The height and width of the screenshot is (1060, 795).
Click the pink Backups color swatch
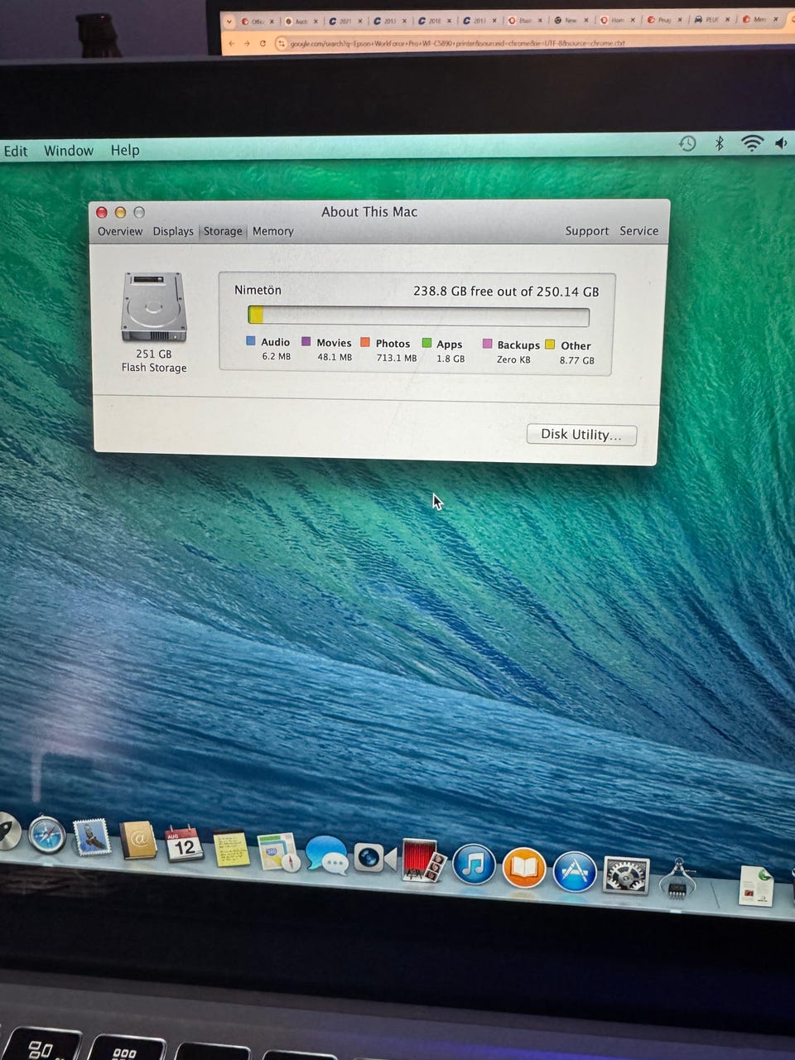pos(487,344)
